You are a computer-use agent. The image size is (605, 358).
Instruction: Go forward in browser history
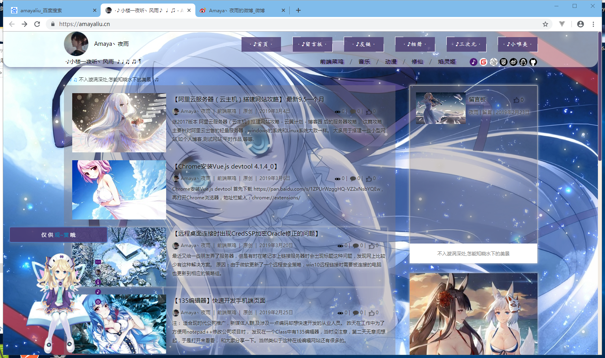[x=24, y=24]
